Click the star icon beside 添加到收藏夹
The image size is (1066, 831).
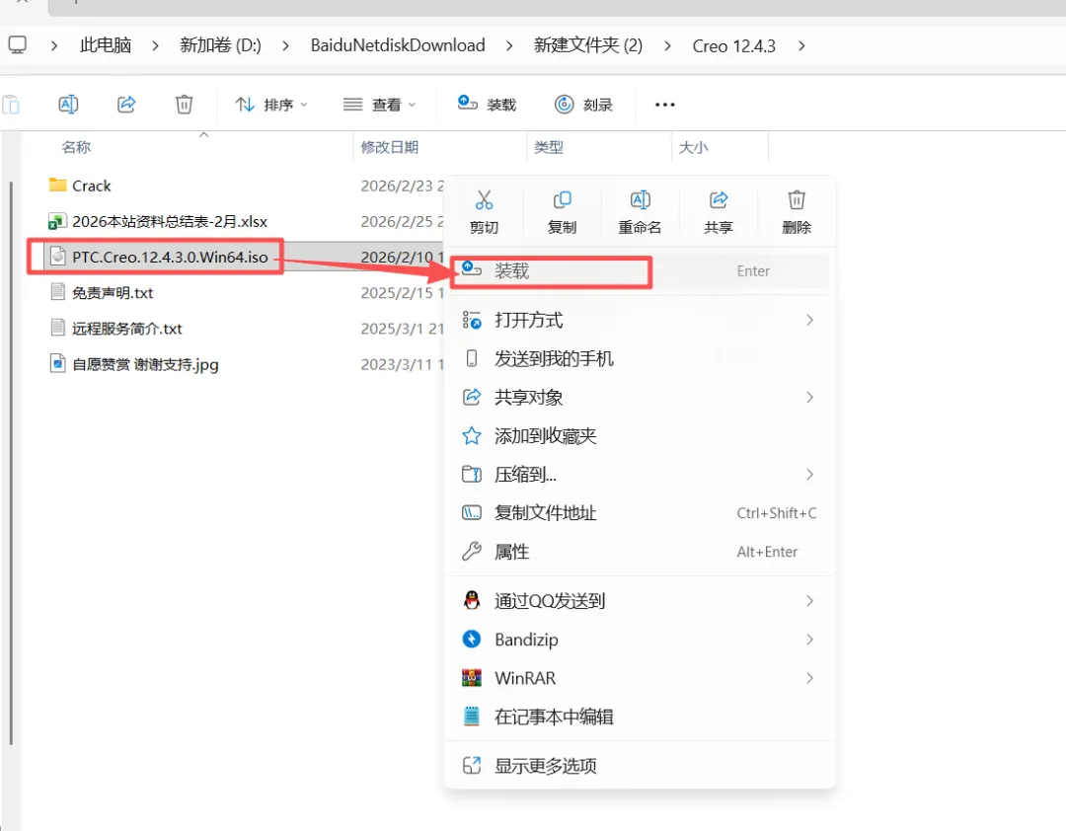pyautogui.click(x=472, y=436)
